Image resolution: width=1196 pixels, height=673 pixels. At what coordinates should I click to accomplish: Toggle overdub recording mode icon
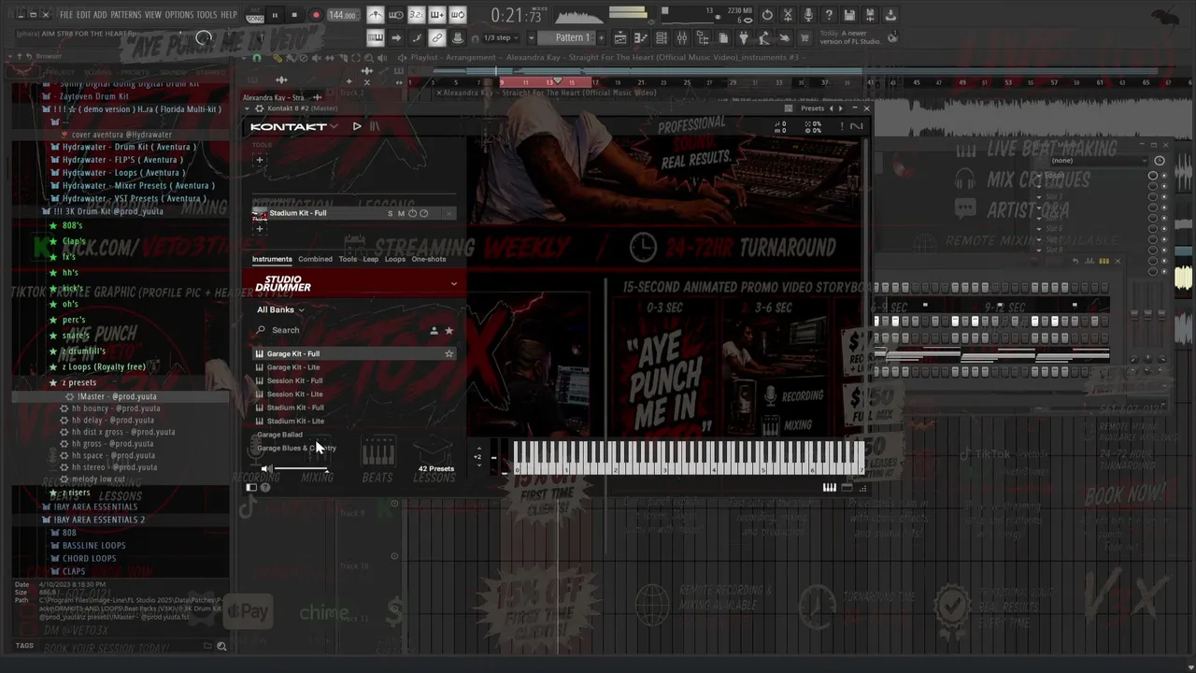point(436,15)
